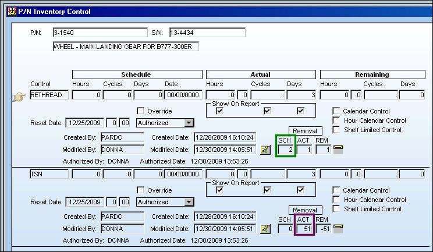
Task: Click the Schedule header button
Action: click(x=137, y=74)
